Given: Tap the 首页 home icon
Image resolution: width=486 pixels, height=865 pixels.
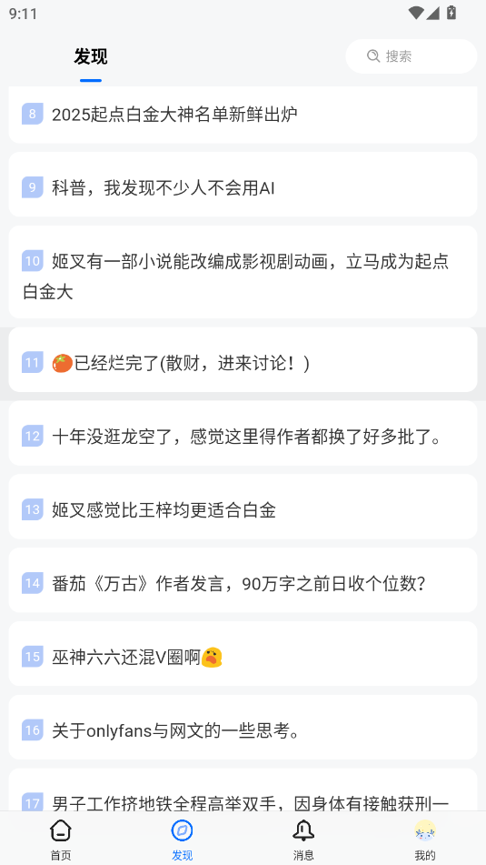Looking at the screenshot, I should (61, 830).
